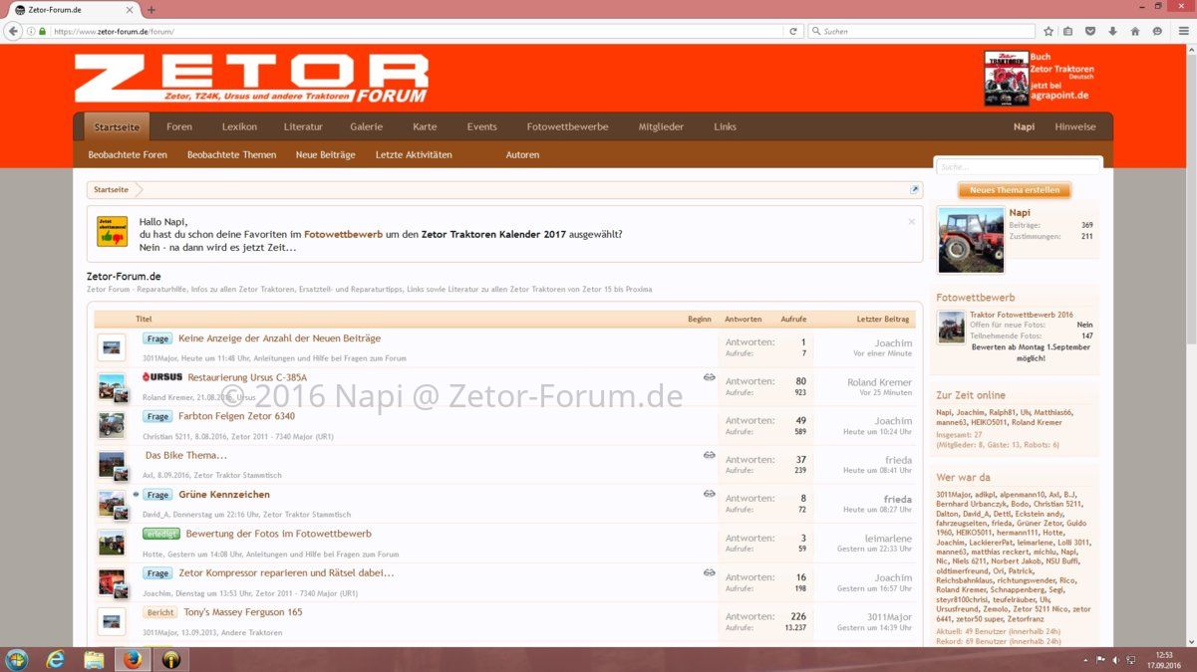1197x672 pixels.
Task: Switch to Firefox in the taskbar
Action: coord(133,659)
